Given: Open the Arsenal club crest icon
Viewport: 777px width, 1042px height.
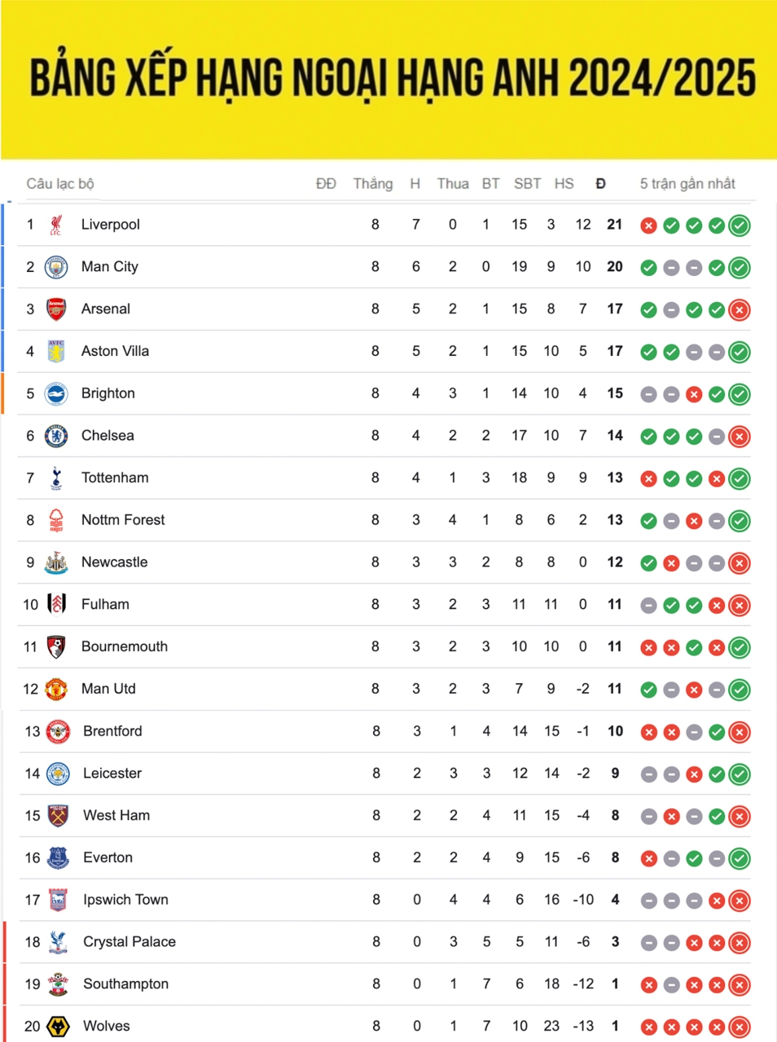Looking at the screenshot, I should tap(56, 309).
